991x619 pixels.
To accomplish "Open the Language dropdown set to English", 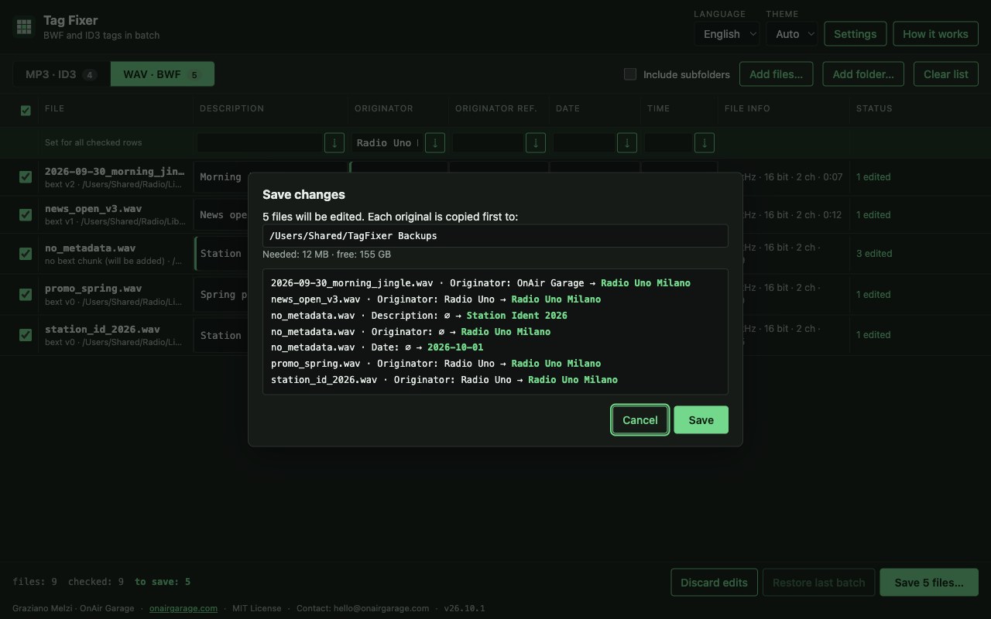I will point(726,34).
